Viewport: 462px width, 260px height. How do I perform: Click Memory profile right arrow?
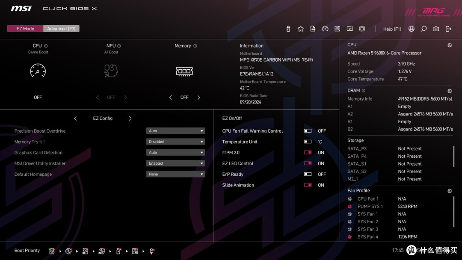tap(198, 97)
